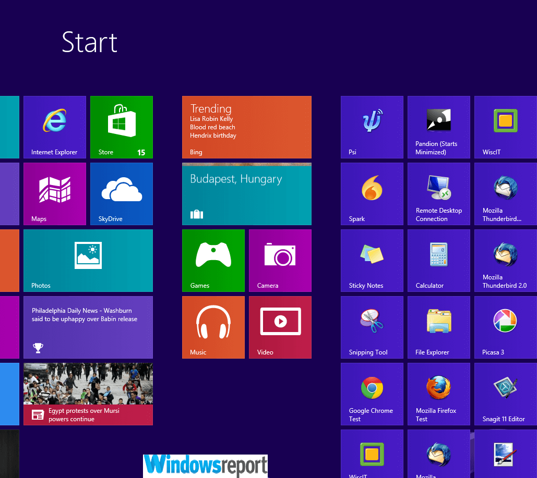
Task: Open the Budapest, Hungary travel tile
Action: [246, 194]
